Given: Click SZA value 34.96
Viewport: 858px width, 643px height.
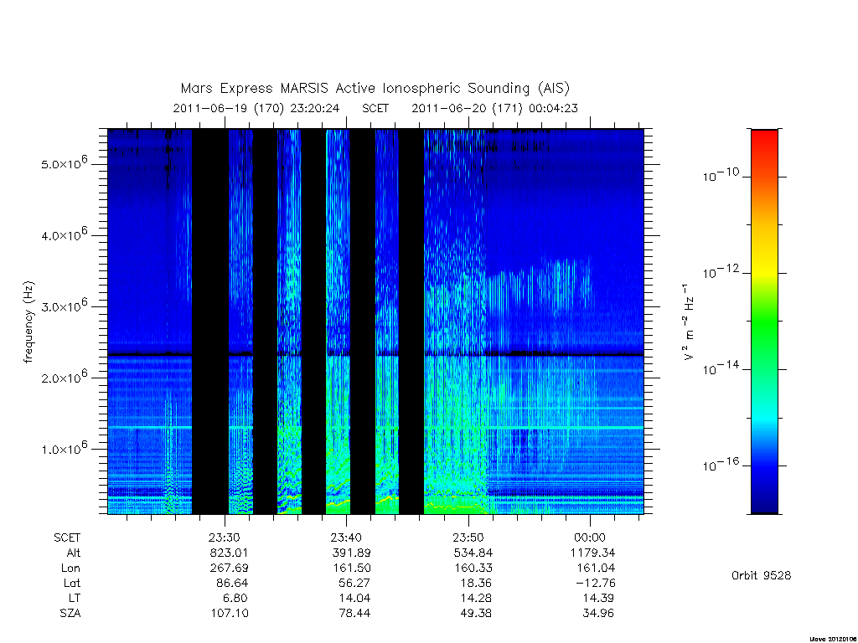Looking at the screenshot, I should click(598, 614).
